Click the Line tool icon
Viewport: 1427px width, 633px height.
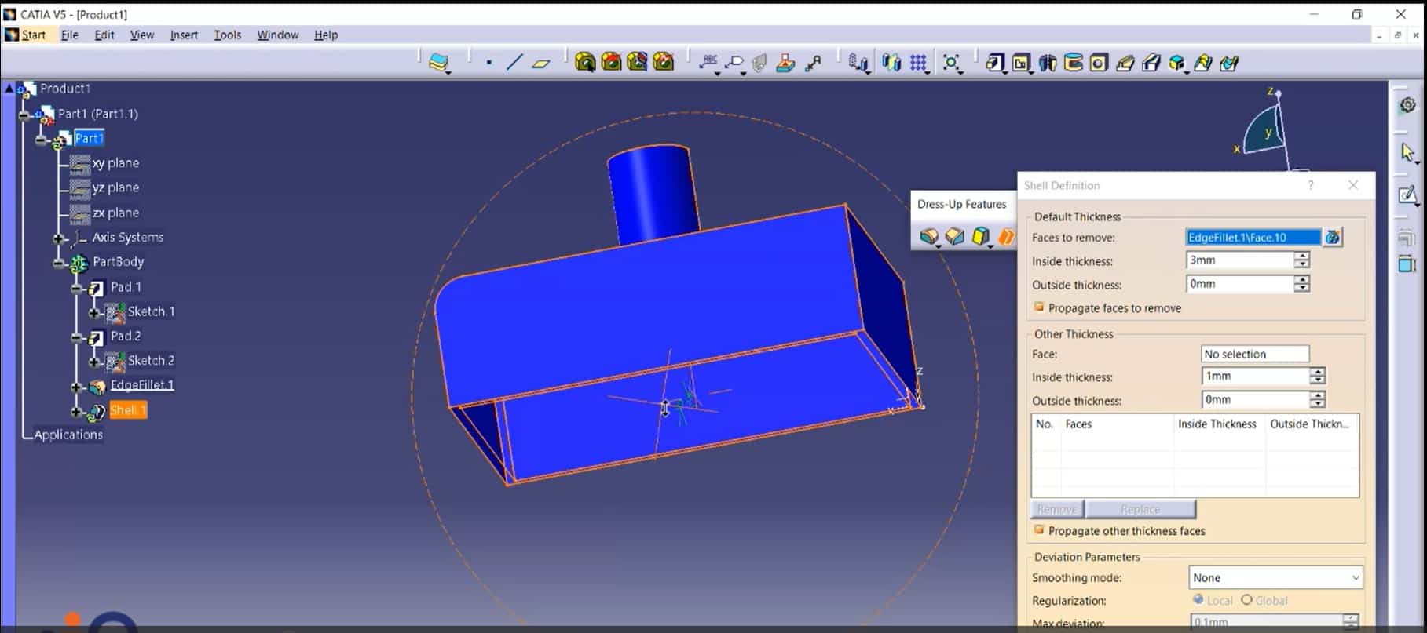514,62
